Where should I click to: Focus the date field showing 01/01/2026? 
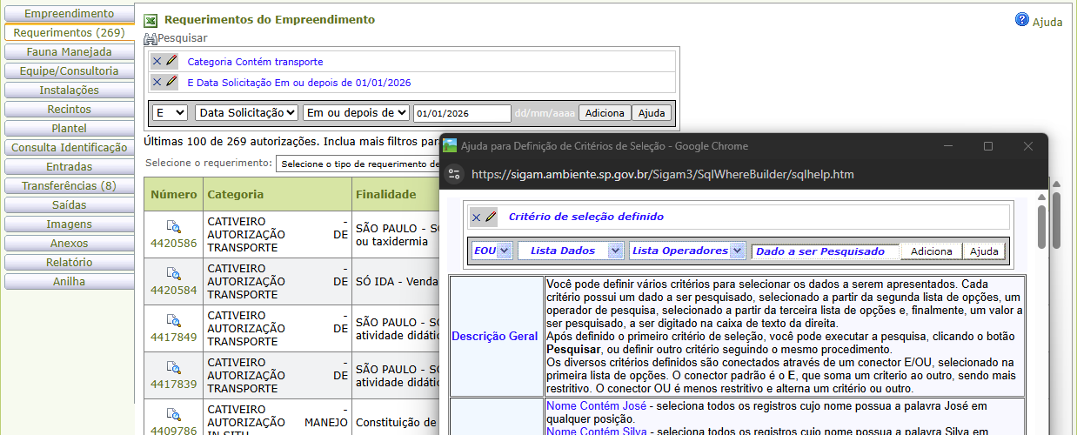click(461, 113)
